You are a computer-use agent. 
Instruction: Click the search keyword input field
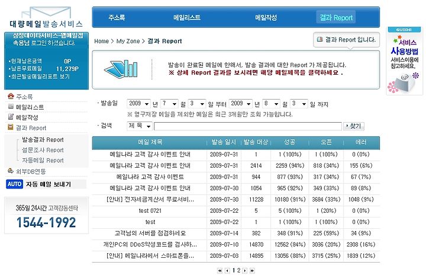pyautogui.click(x=248, y=126)
